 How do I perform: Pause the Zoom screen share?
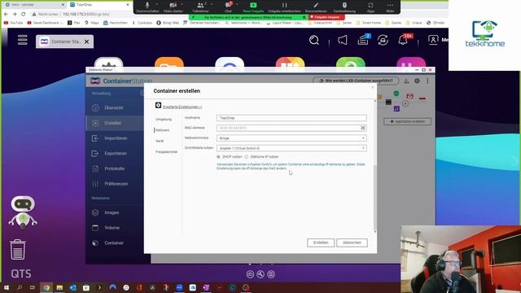(x=284, y=6)
